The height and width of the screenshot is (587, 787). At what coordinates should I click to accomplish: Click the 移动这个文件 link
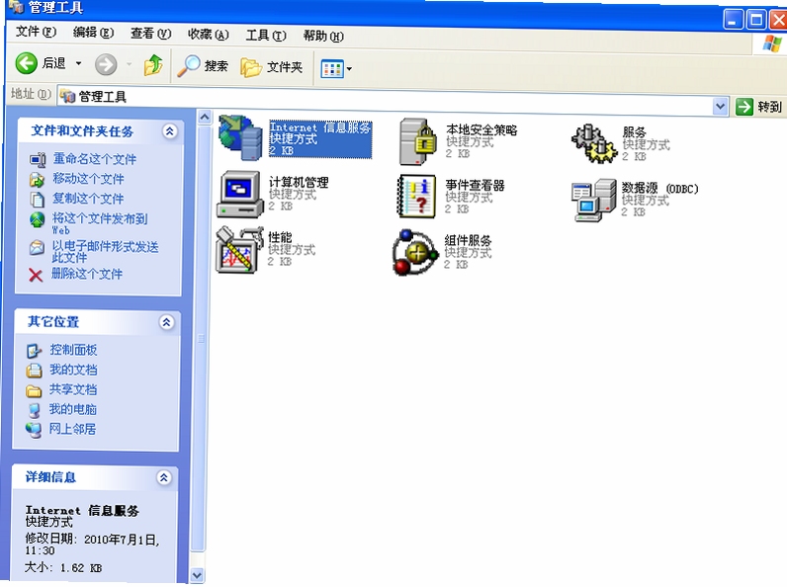click(x=88, y=179)
